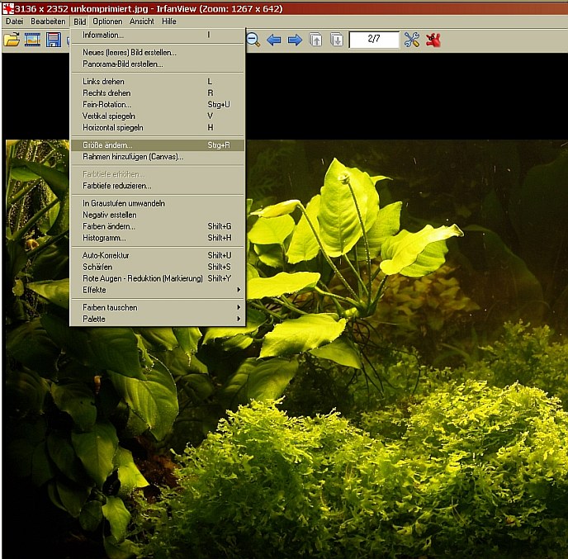The height and width of the screenshot is (559, 568).
Task: Go to next image with right arrow
Action: click(295, 40)
